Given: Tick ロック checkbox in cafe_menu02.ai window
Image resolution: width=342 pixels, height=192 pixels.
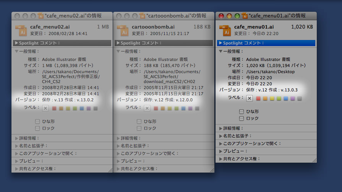Looking at the screenshot, I should click(37, 128).
